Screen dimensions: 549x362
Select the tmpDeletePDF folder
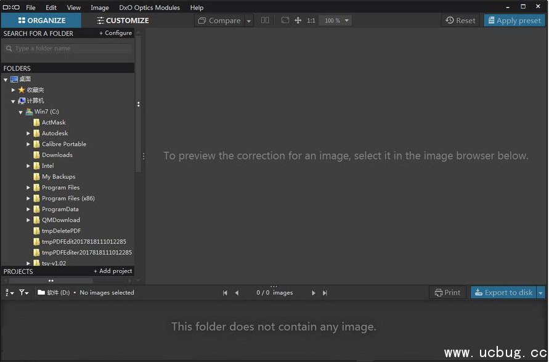(x=61, y=231)
